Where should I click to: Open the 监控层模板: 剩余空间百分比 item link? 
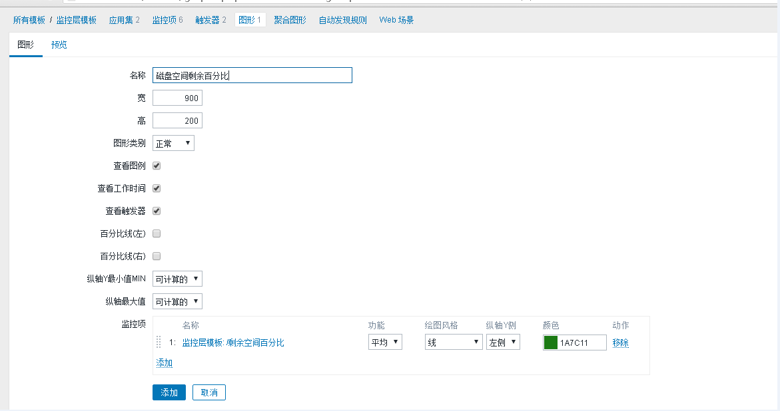233,342
